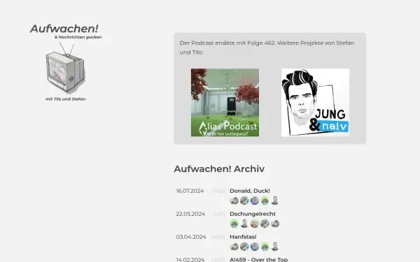The width and height of the screenshot is (420, 262).
Task: Click the blond photo avatar under Dschungelrecht
Action: pyautogui.click(x=255, y=224)
